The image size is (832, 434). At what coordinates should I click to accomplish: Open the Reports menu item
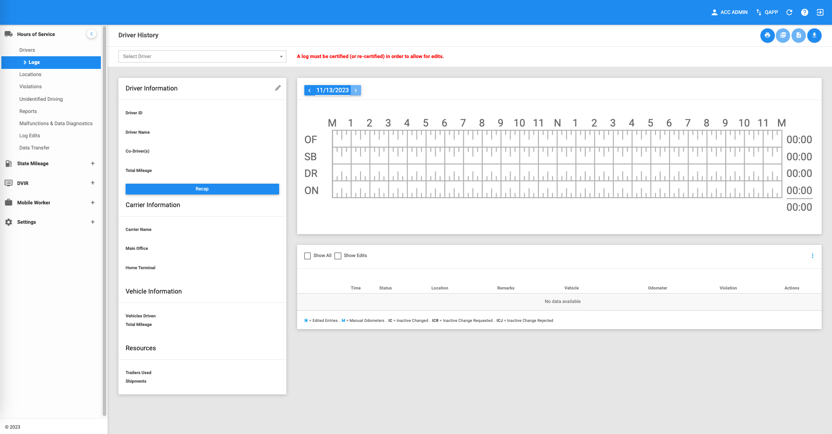pyautogui.click(x=28, y=111)
